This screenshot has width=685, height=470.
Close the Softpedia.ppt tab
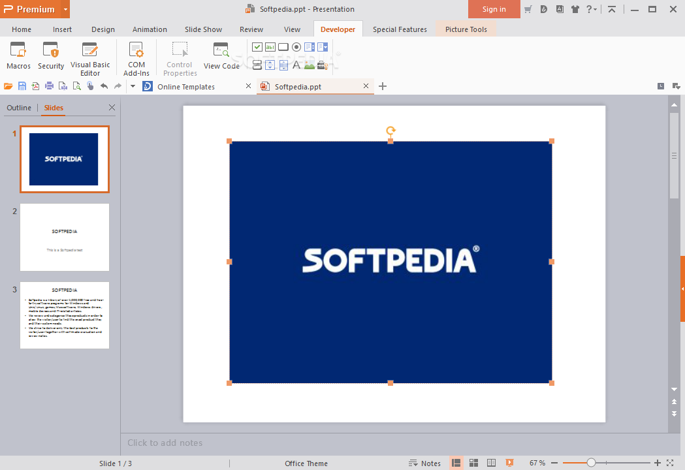(x=366, y=86)
